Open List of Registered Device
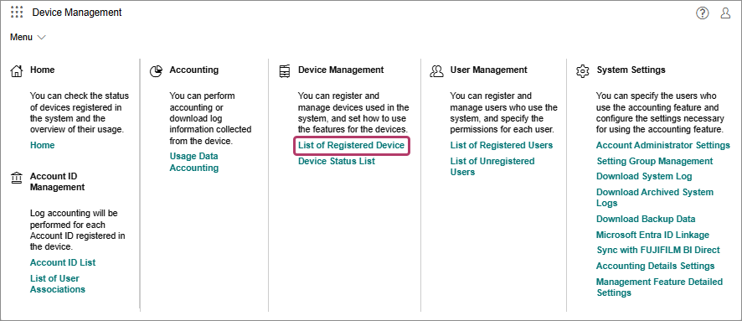 [351, 145]
